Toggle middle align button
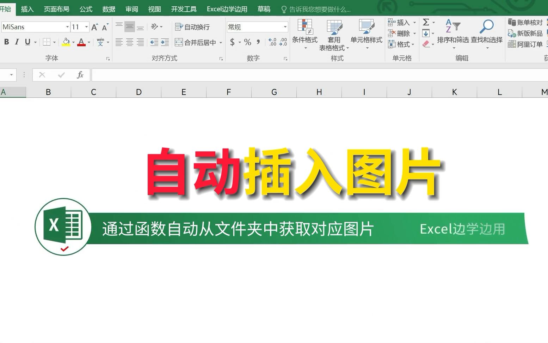548x343 pixels. [130, 26]
